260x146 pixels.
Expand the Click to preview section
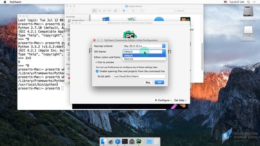105,62
